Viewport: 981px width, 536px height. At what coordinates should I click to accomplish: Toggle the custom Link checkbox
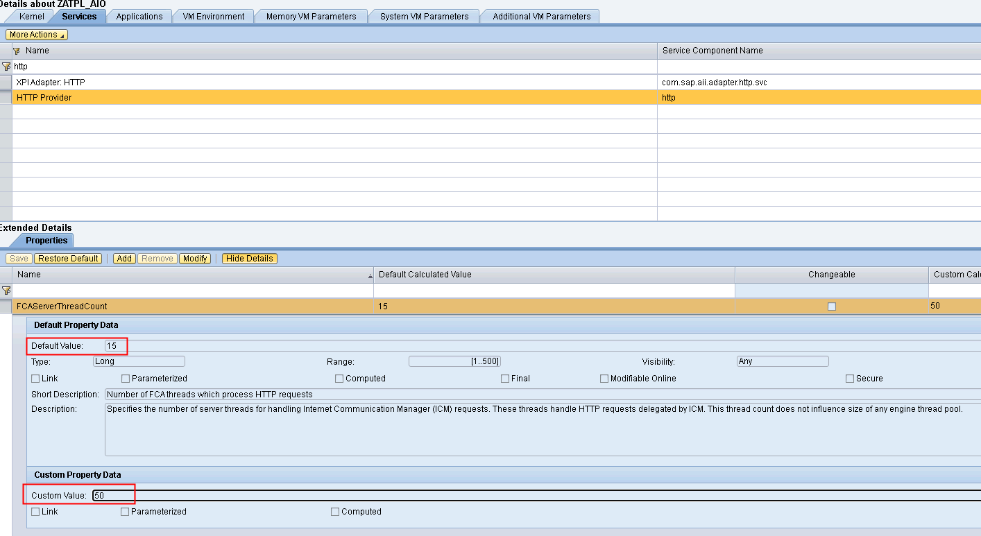pos(35,512)
